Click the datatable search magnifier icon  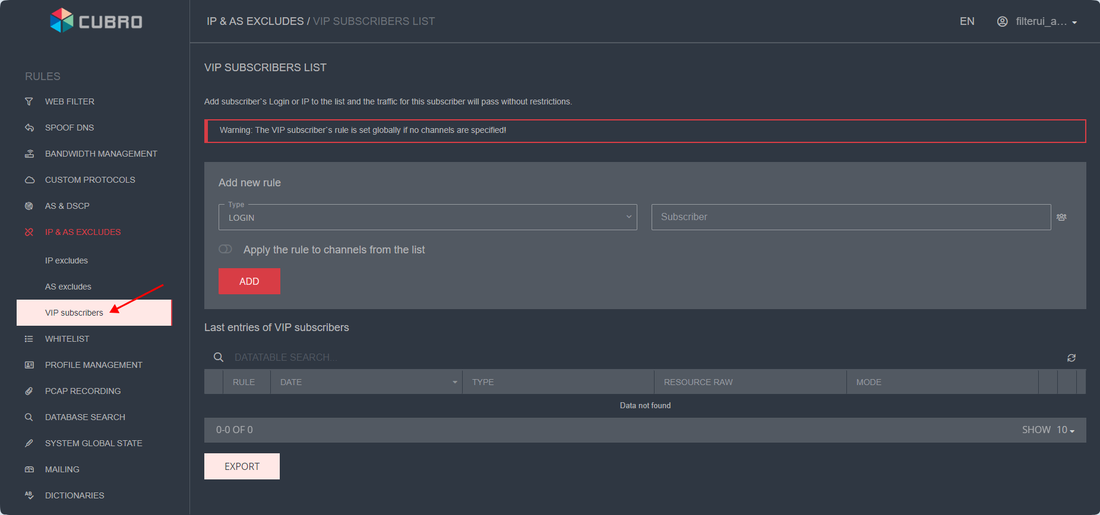click(x=219, y=357)
